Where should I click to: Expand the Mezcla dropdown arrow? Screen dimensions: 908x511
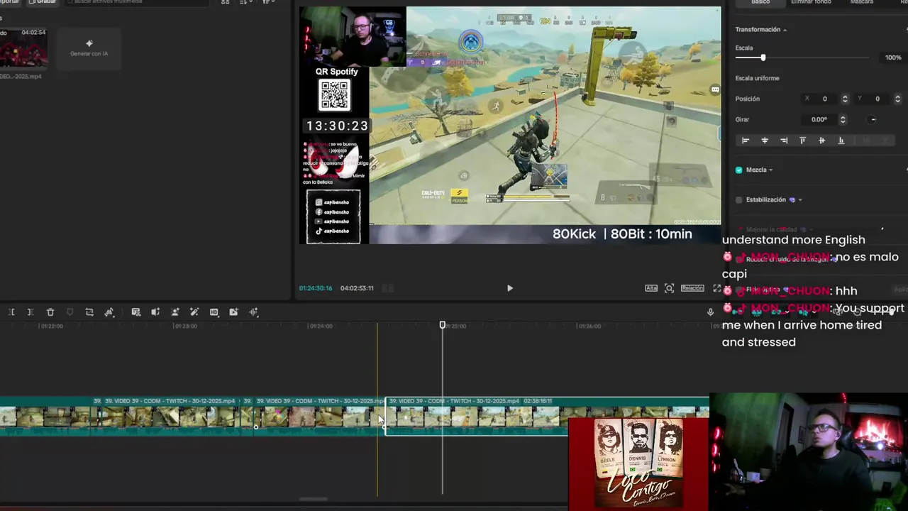[x=771, y=170]
